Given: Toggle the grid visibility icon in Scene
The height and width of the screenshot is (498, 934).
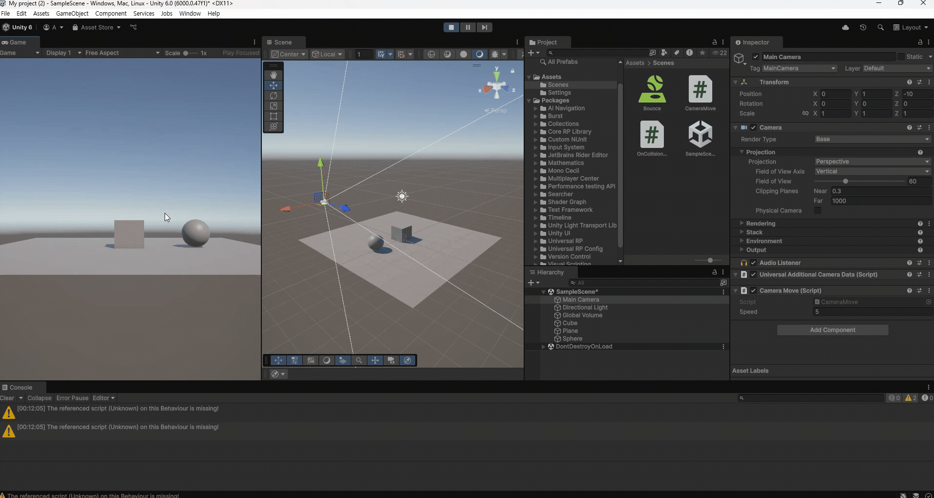Looking at the screenshot, I should pyautogui.click(x=381, y=54).
